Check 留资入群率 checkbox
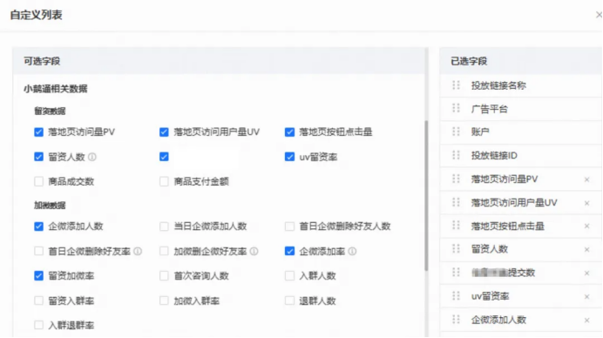The image size is (603, 338). coord(38,301)
